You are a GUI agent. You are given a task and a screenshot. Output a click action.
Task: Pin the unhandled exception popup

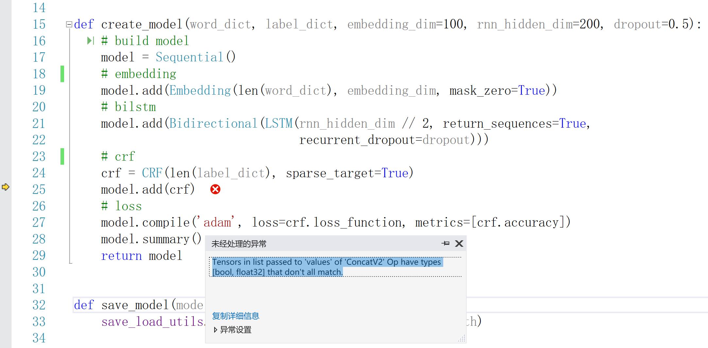click(x=445, y=244)
